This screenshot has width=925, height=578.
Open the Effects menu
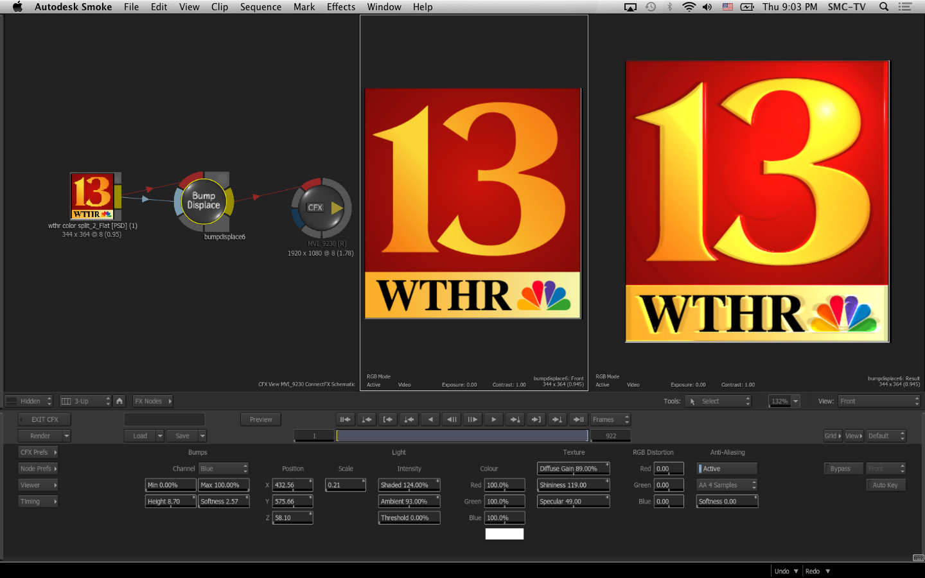pyautogui.click(x=340, y=7)
